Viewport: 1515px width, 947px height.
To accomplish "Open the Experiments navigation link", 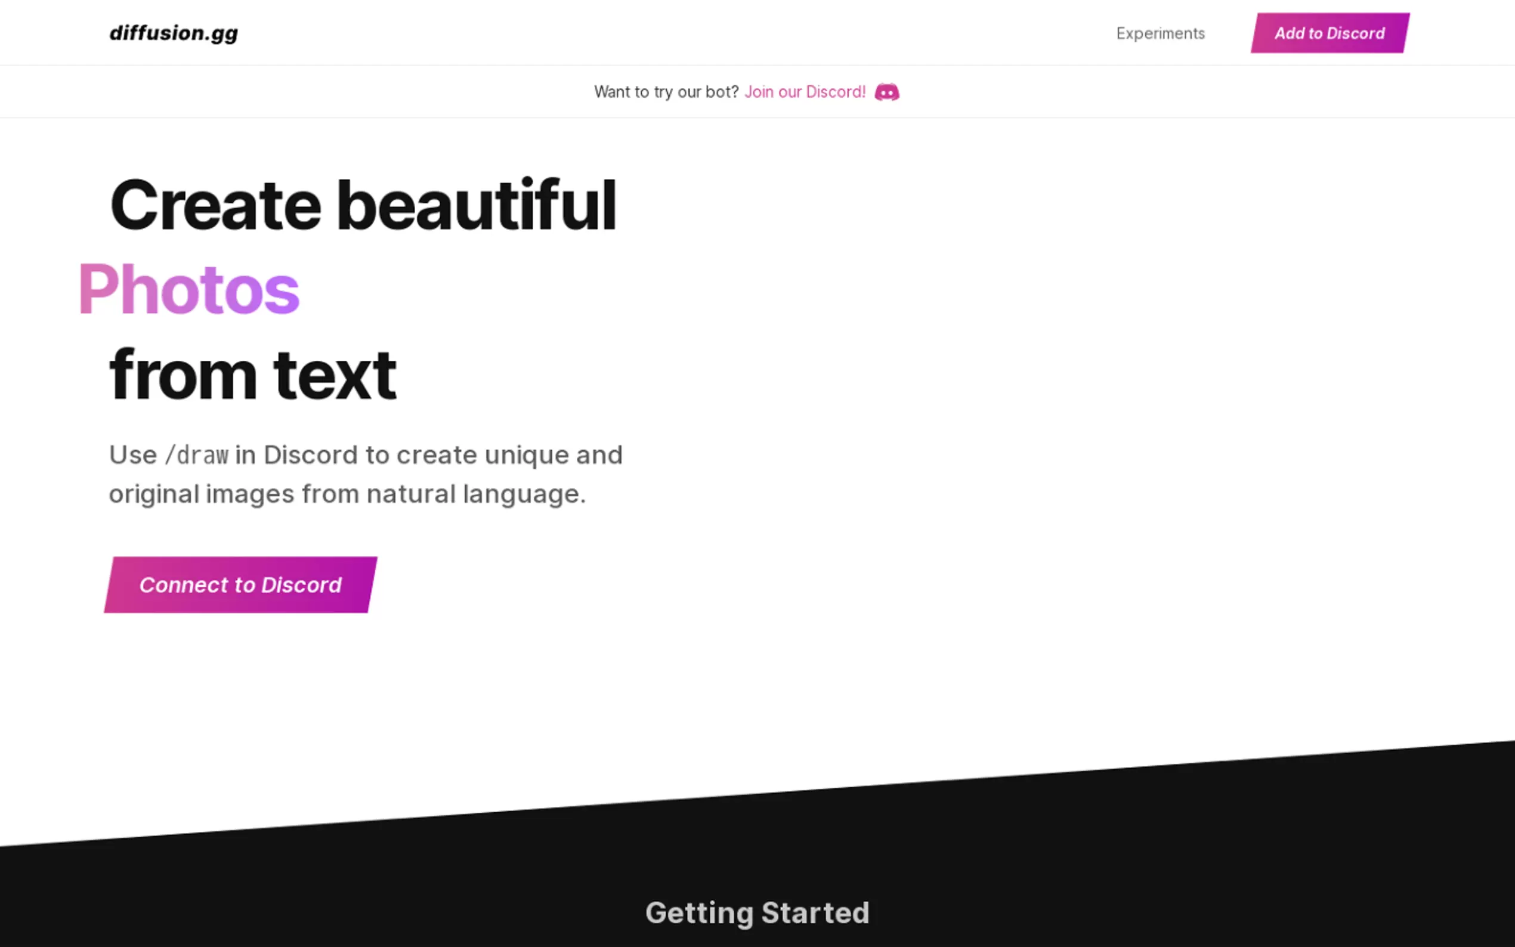I will tap(1160, 33).
